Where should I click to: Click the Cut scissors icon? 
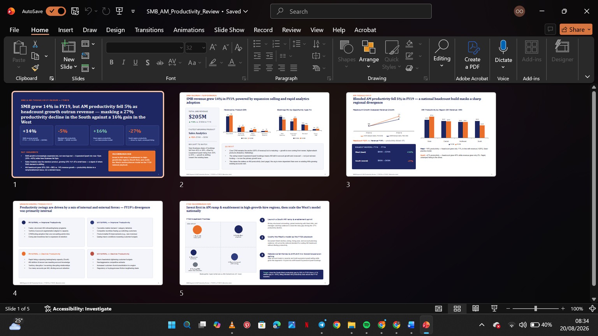tap(35, 44)
